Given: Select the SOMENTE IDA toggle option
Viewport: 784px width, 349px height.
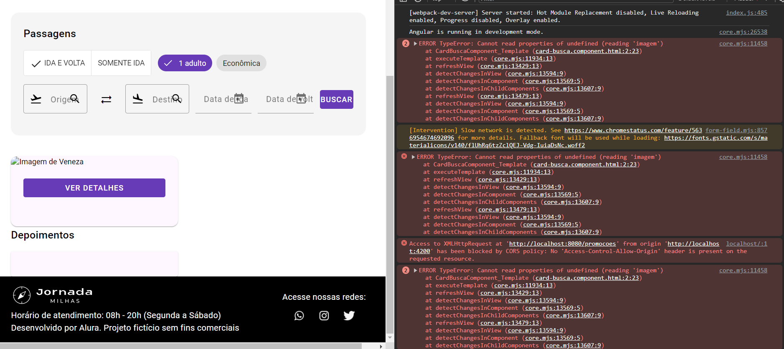Looking at the screenshot, I should coord(121,63).
